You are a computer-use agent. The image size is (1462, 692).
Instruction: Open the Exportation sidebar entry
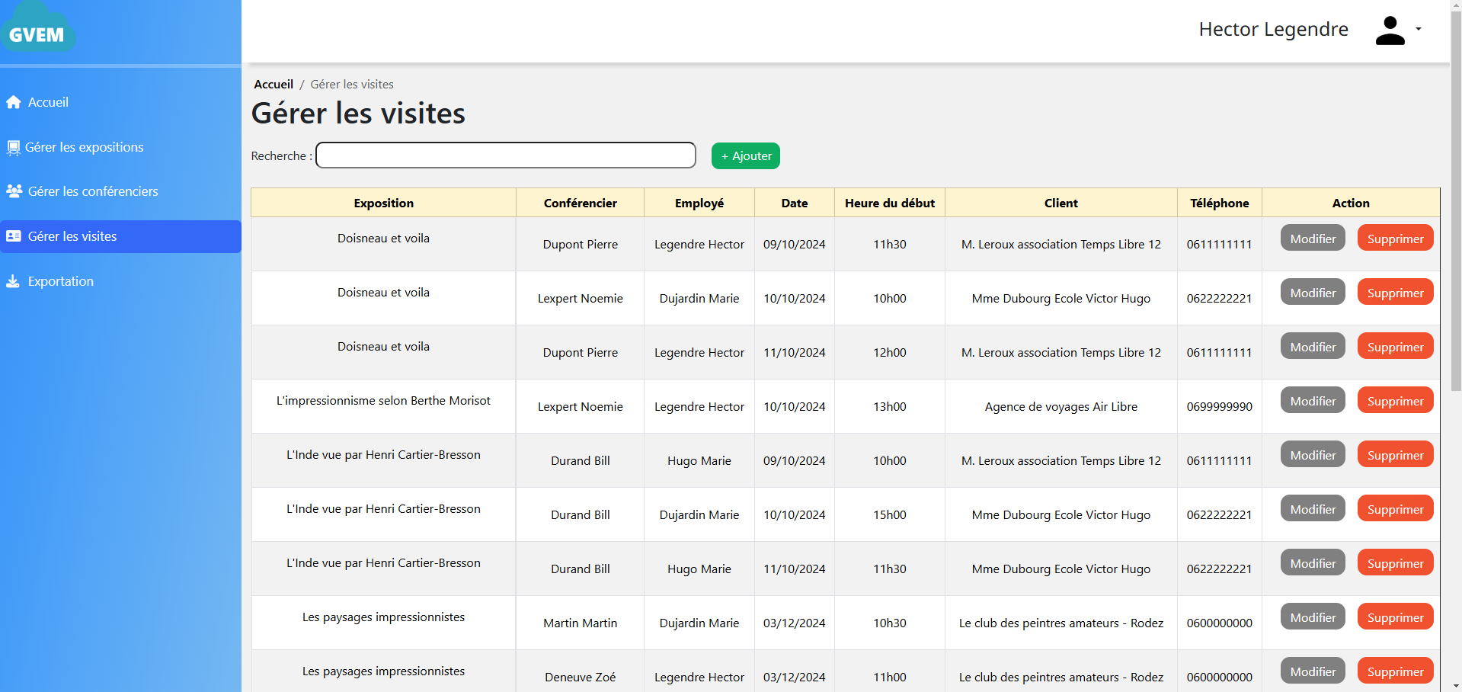pyautogui.click(x=59, y=281)
